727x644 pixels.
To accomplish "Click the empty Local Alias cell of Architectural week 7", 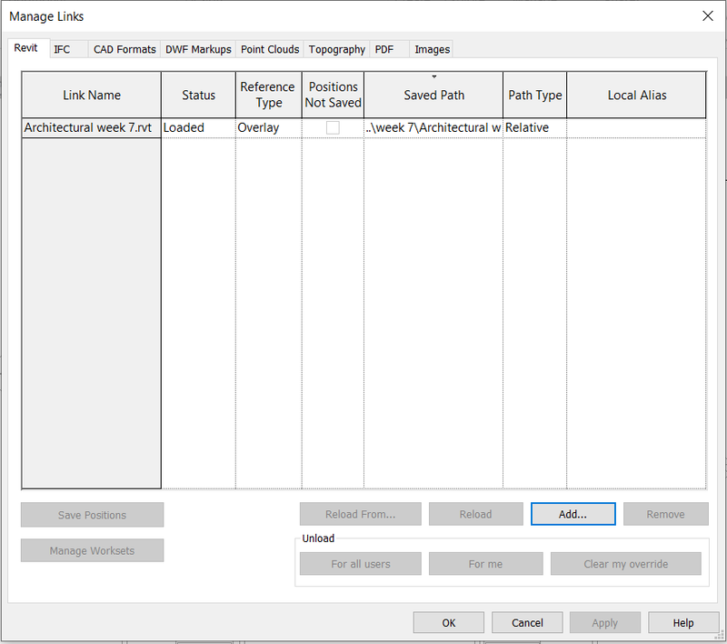I will click(x=637, y=127).
